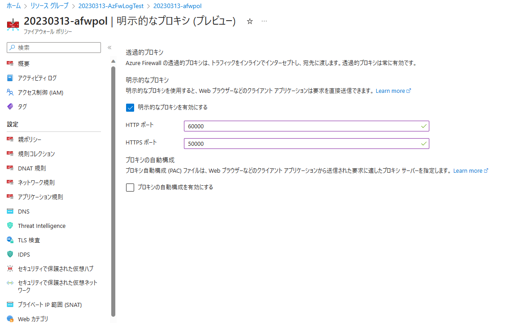Navigate to the TLS 検査 page
The height and width of the screenshot is (323, 515).
pos(29,240)
